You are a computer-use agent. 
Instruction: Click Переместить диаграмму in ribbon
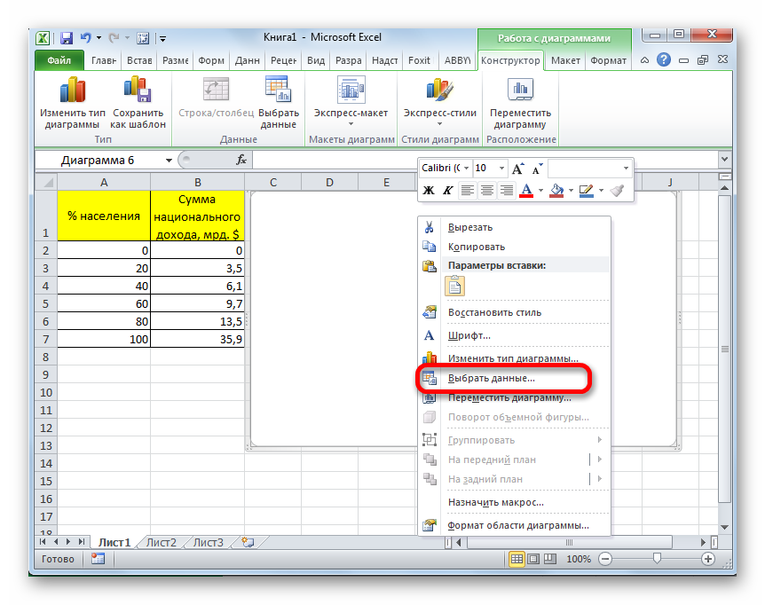click(520, 102)
